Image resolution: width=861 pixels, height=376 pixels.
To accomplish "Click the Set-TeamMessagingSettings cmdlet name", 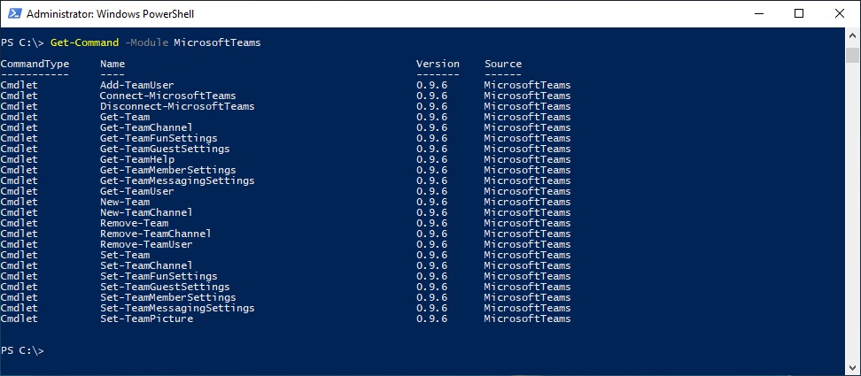I will [x=177, y=308].
